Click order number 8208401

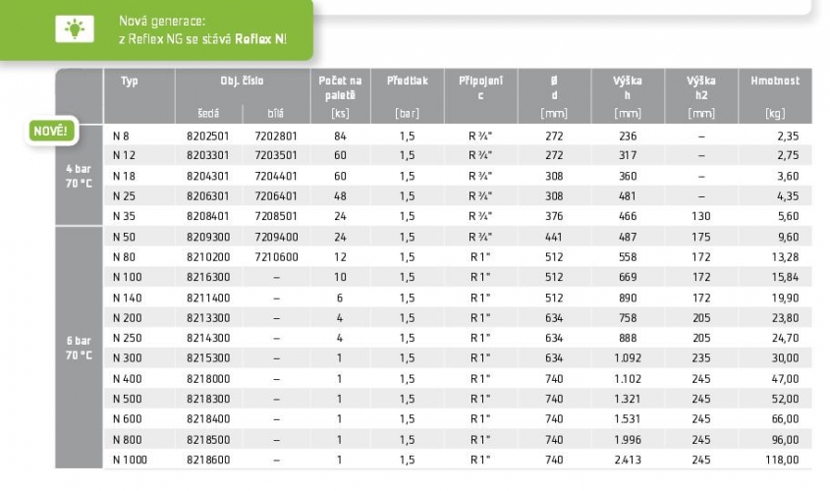click(x=208, y=216)
